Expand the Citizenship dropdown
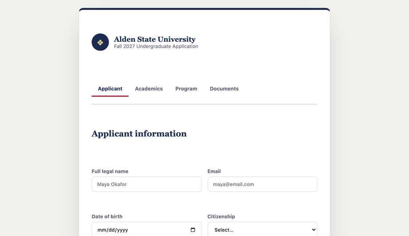 [x=262, y=229]
